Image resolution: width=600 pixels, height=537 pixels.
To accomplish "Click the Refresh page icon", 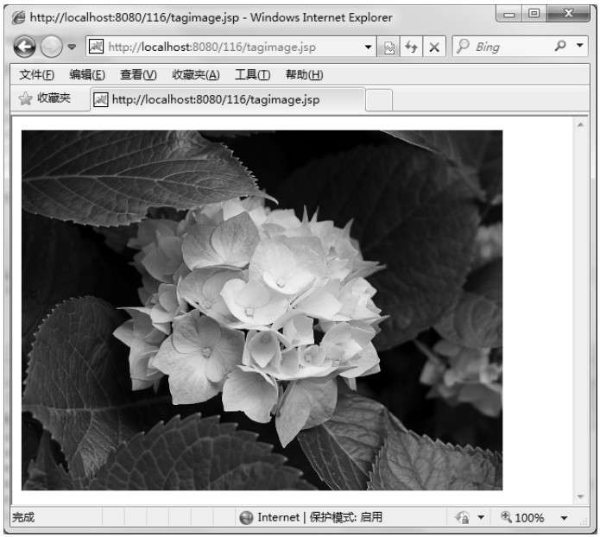I will (411, 47).
